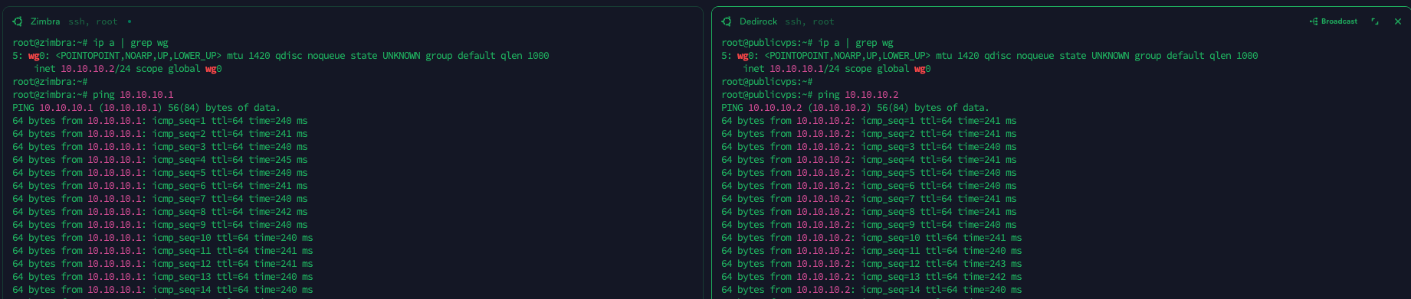Click the red wg0 interface name in Zimbra
The height and width of the screenshot is (299, 1411).
(36, 56)
